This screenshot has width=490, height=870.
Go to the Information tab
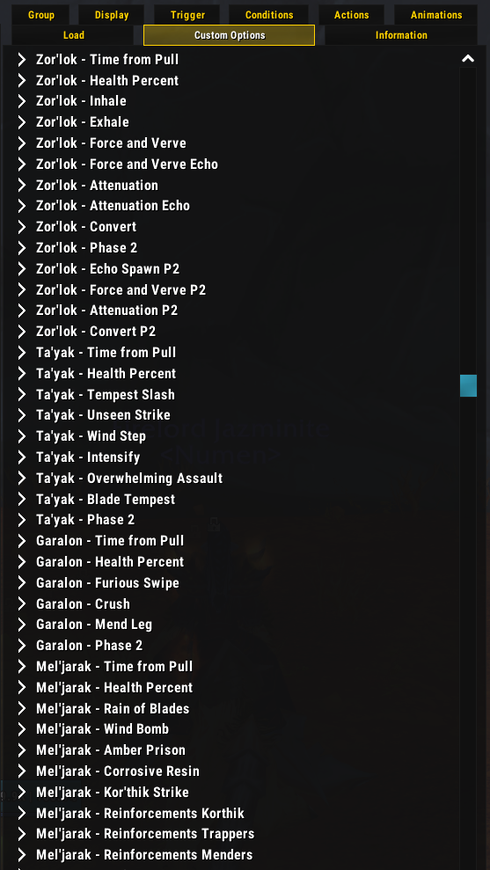pos(401,35)
